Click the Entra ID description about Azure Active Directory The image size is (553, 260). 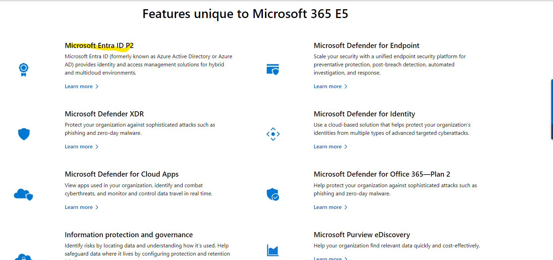coord(149,65)
